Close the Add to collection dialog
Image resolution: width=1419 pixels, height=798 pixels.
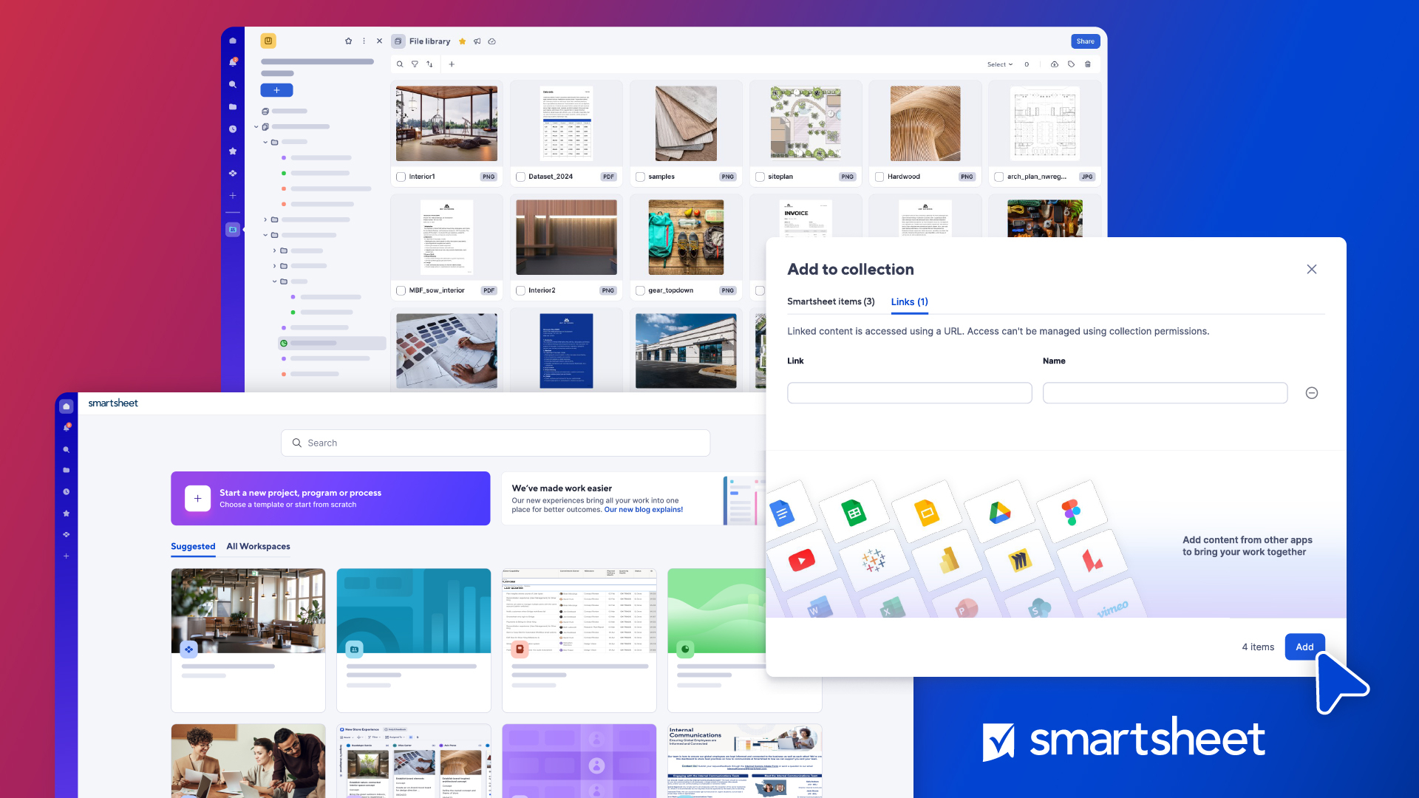point(1312,269)
